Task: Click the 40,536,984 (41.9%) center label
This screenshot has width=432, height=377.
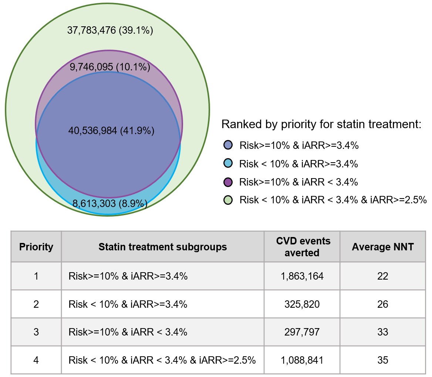Action: pos(111,130)
